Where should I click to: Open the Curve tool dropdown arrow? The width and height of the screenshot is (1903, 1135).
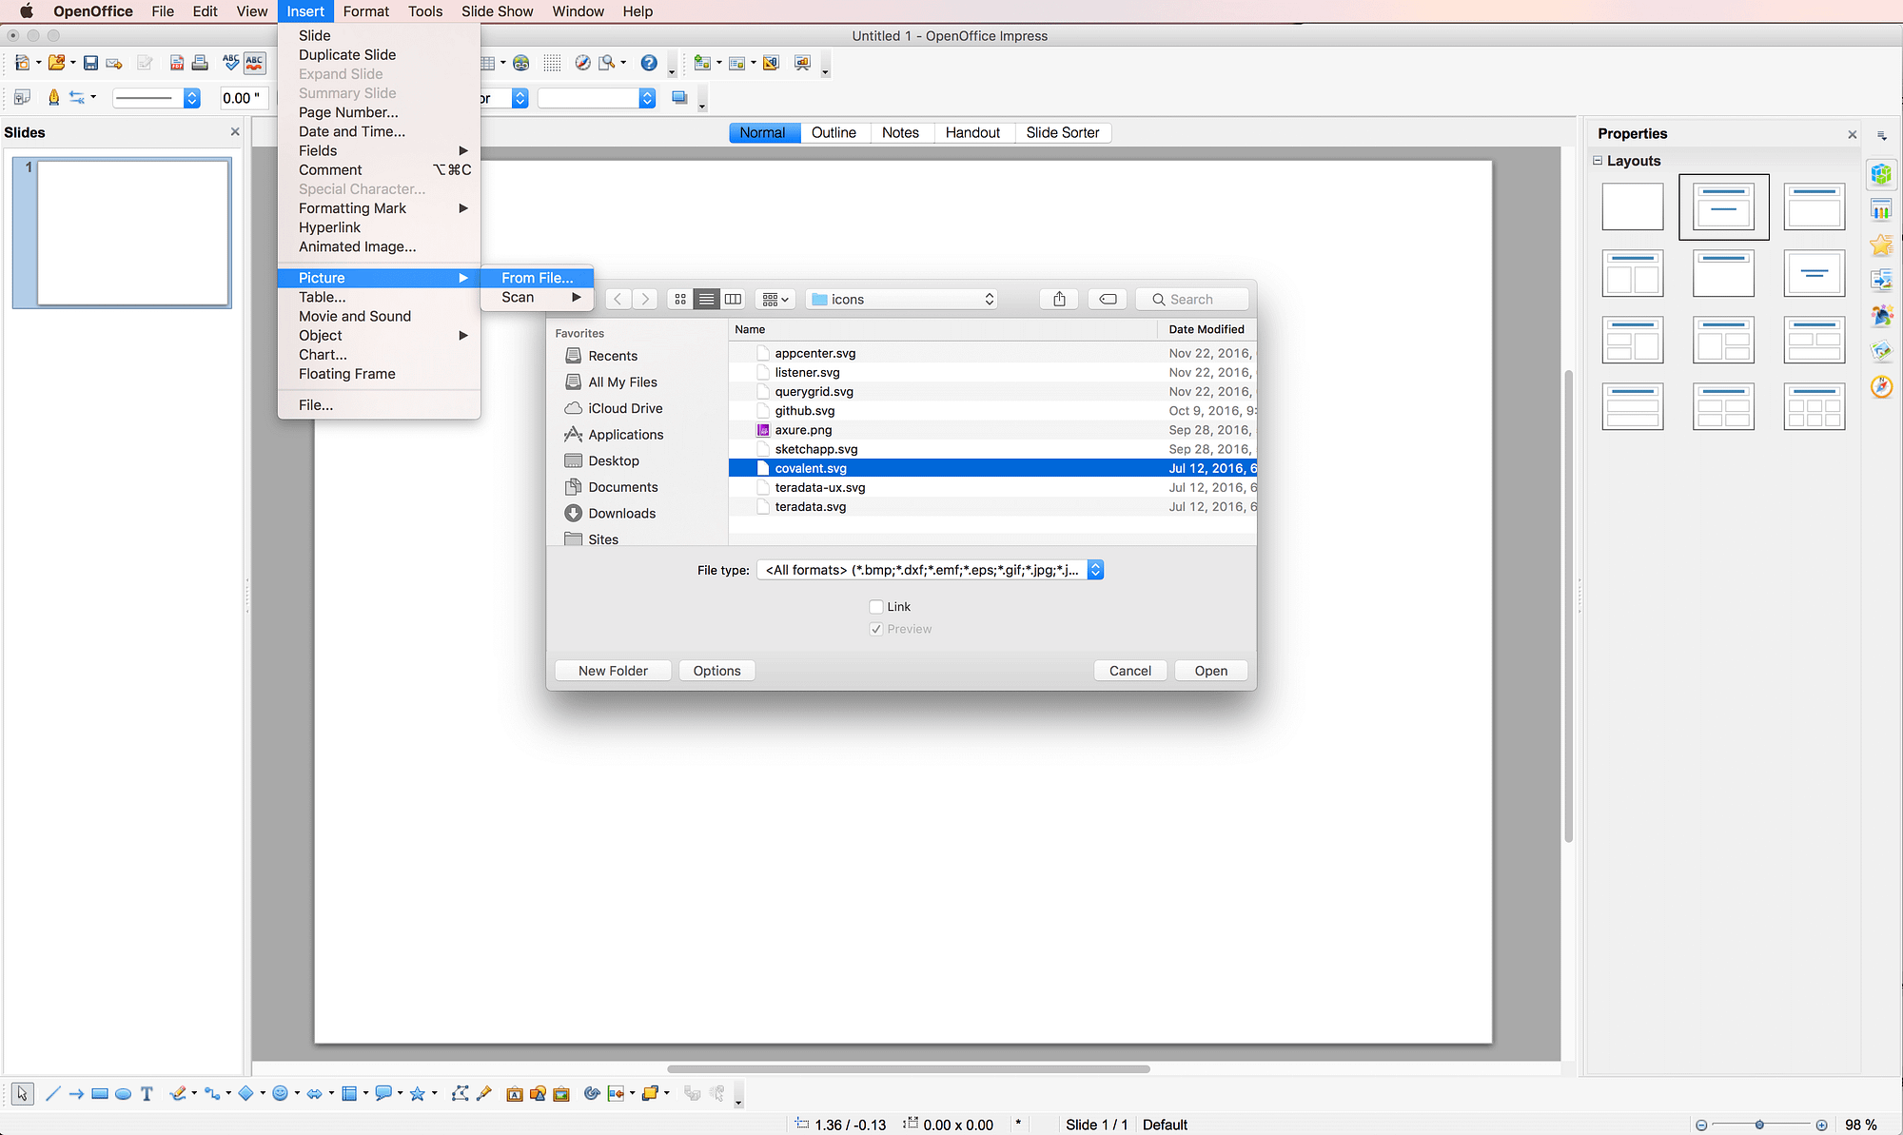(194, 1094)
